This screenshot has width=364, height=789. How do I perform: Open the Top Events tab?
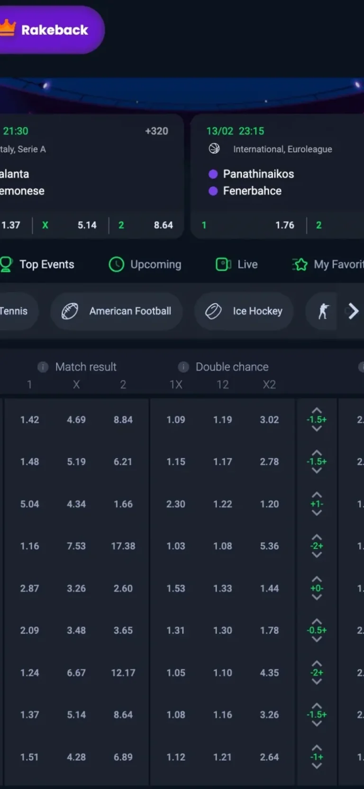click(x=37, y=264)
